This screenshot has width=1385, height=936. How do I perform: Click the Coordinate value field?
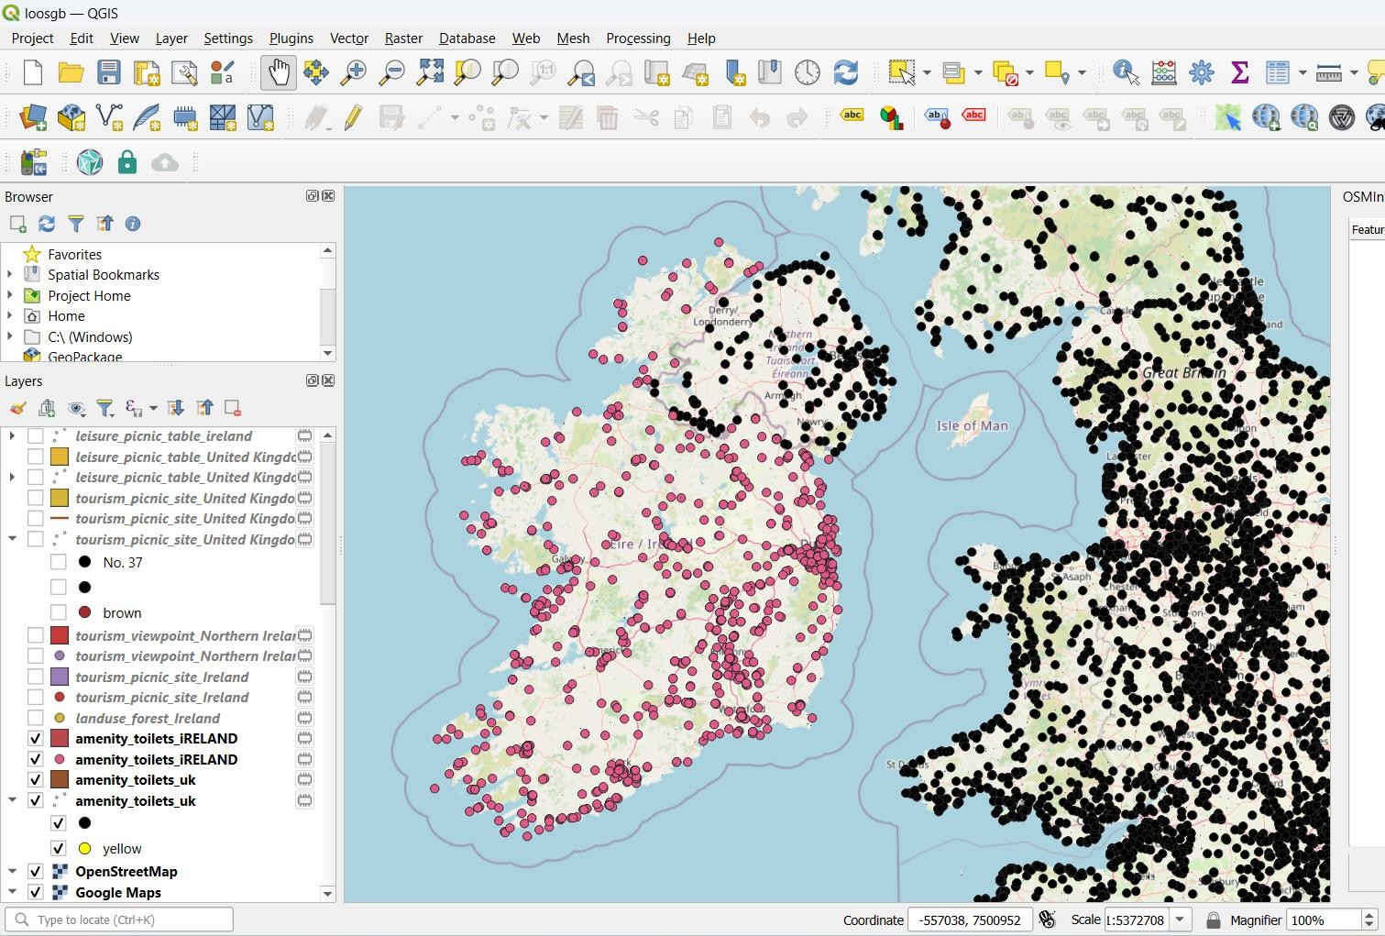pos(970,919)
